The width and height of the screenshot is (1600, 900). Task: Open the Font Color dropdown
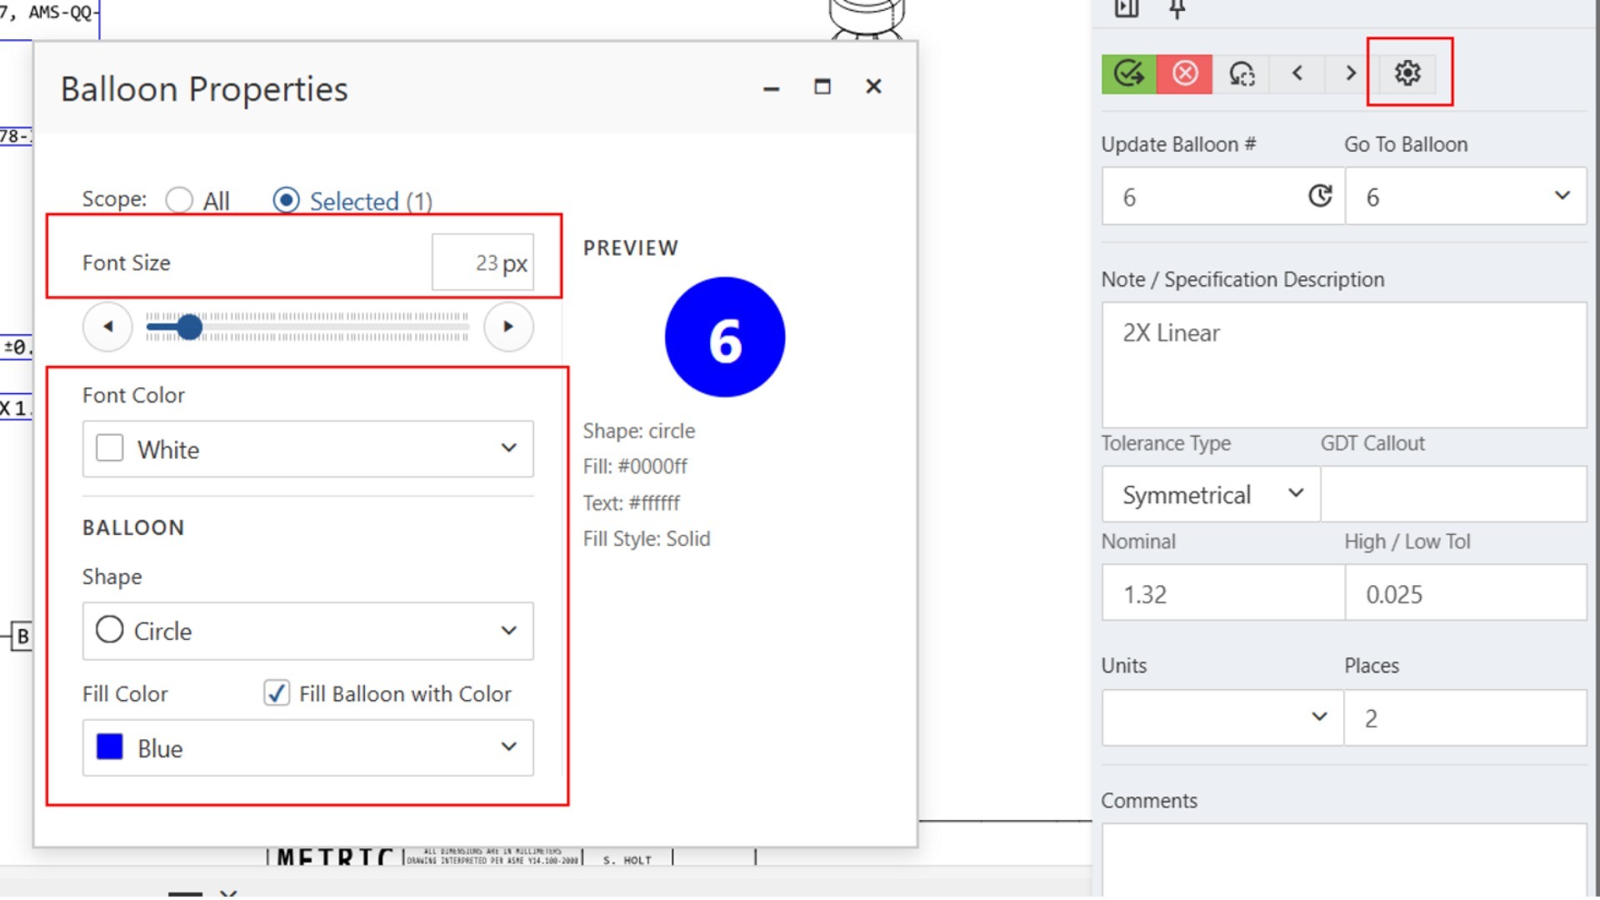click(x=307, y=449)
